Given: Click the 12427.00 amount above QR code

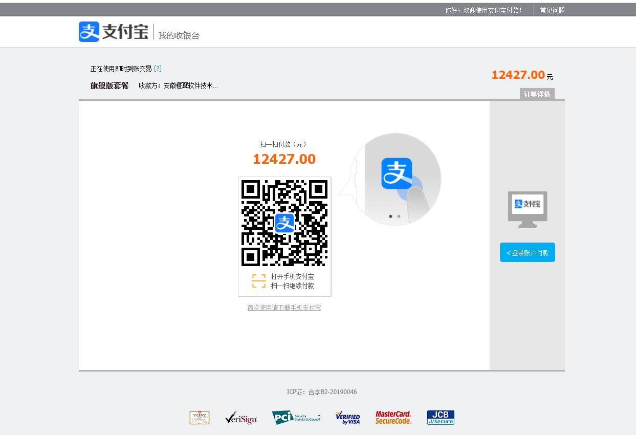Looking at the screenshot, I should [284, 159].
